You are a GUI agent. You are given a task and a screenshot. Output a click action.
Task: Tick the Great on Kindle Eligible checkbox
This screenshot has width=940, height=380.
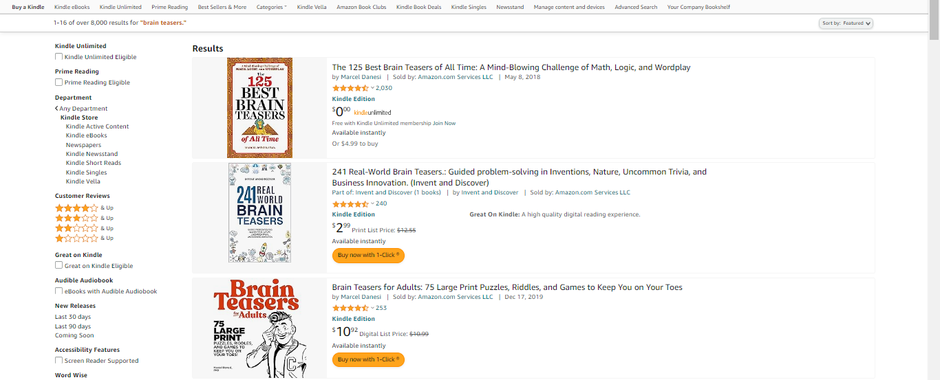tap(59, 266)
